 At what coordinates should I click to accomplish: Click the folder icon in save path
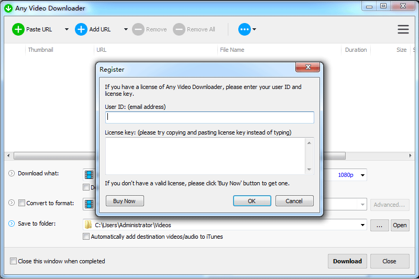tap(88, 225)
